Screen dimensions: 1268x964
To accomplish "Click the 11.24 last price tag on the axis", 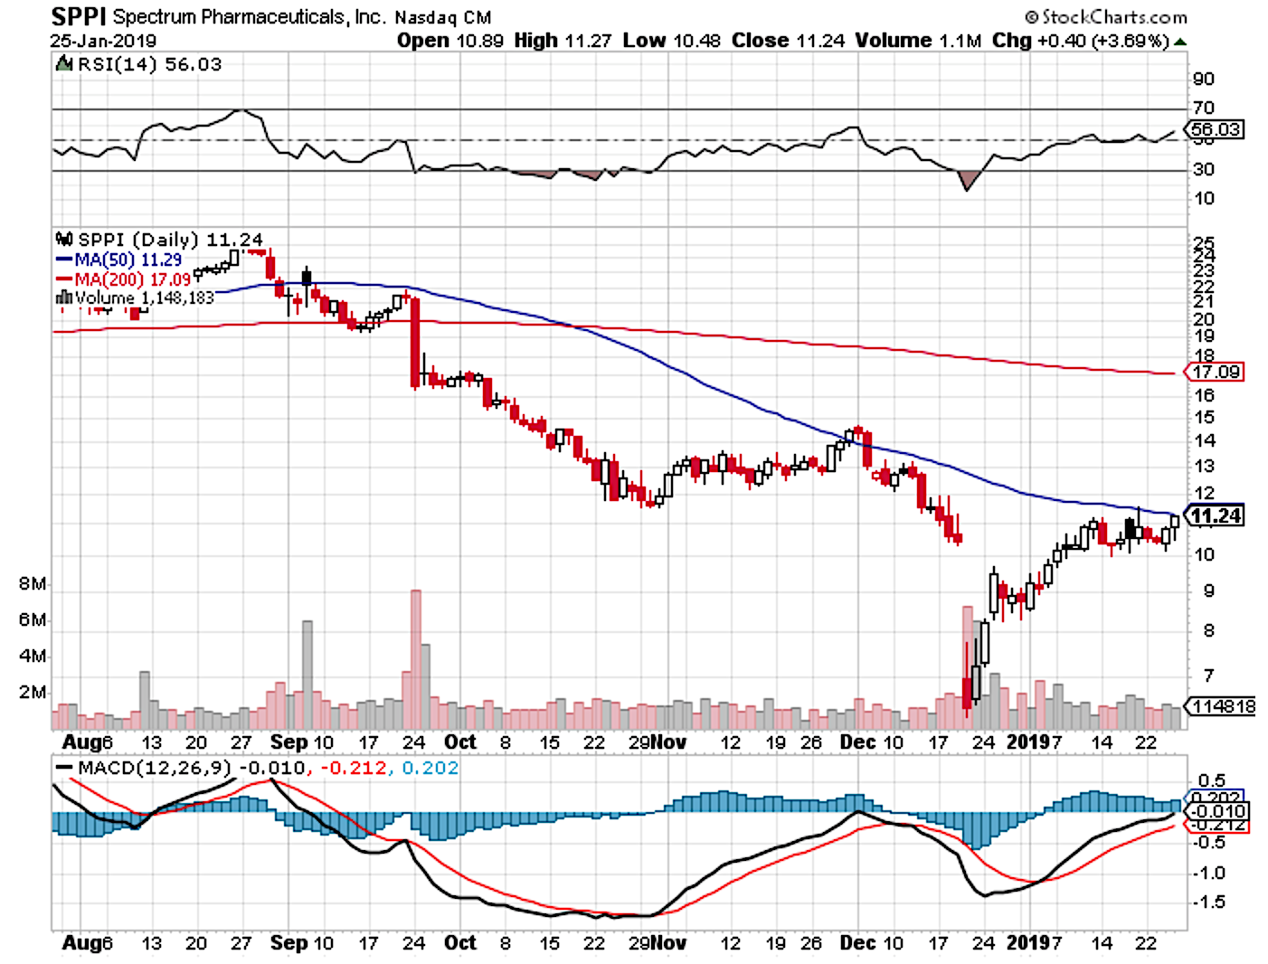I will click(x=1215, y=515).
